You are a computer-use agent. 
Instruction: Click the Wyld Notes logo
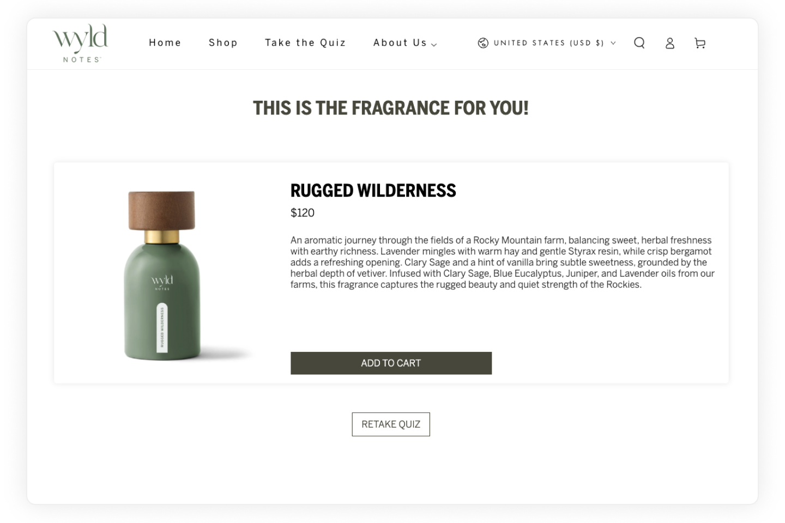click(81, 43)
